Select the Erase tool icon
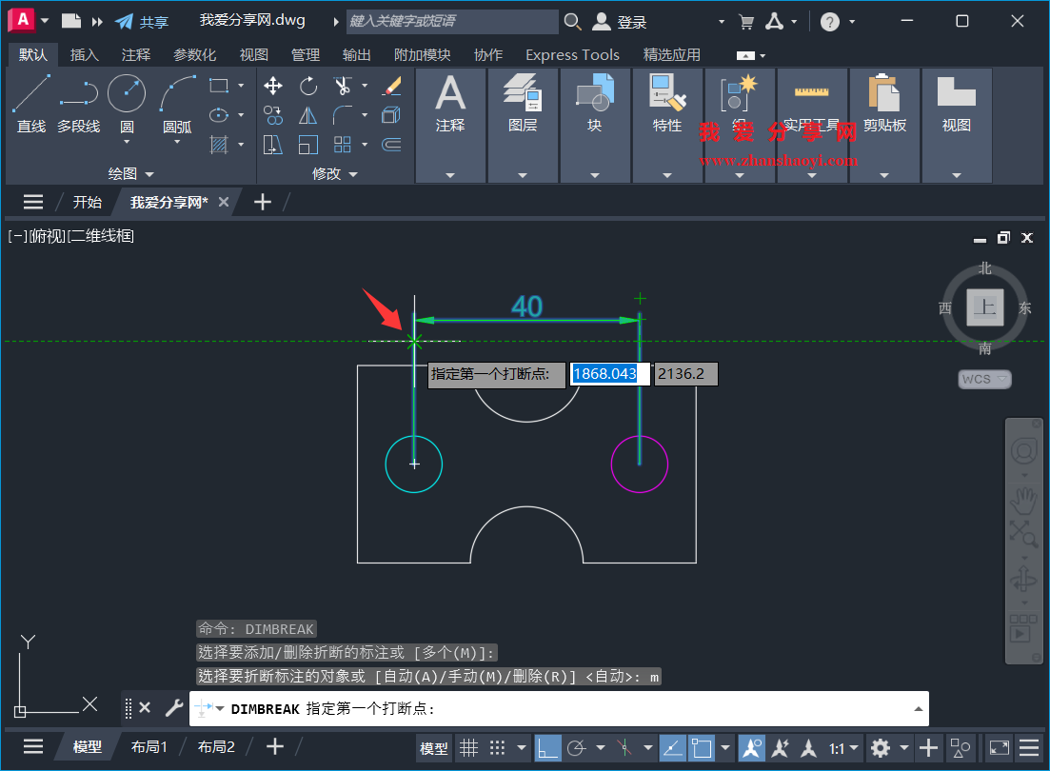 pos(392,86)
